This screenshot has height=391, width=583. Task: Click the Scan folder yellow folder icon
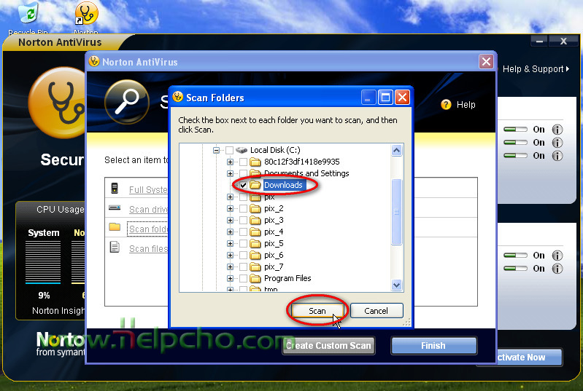(115, 226)
